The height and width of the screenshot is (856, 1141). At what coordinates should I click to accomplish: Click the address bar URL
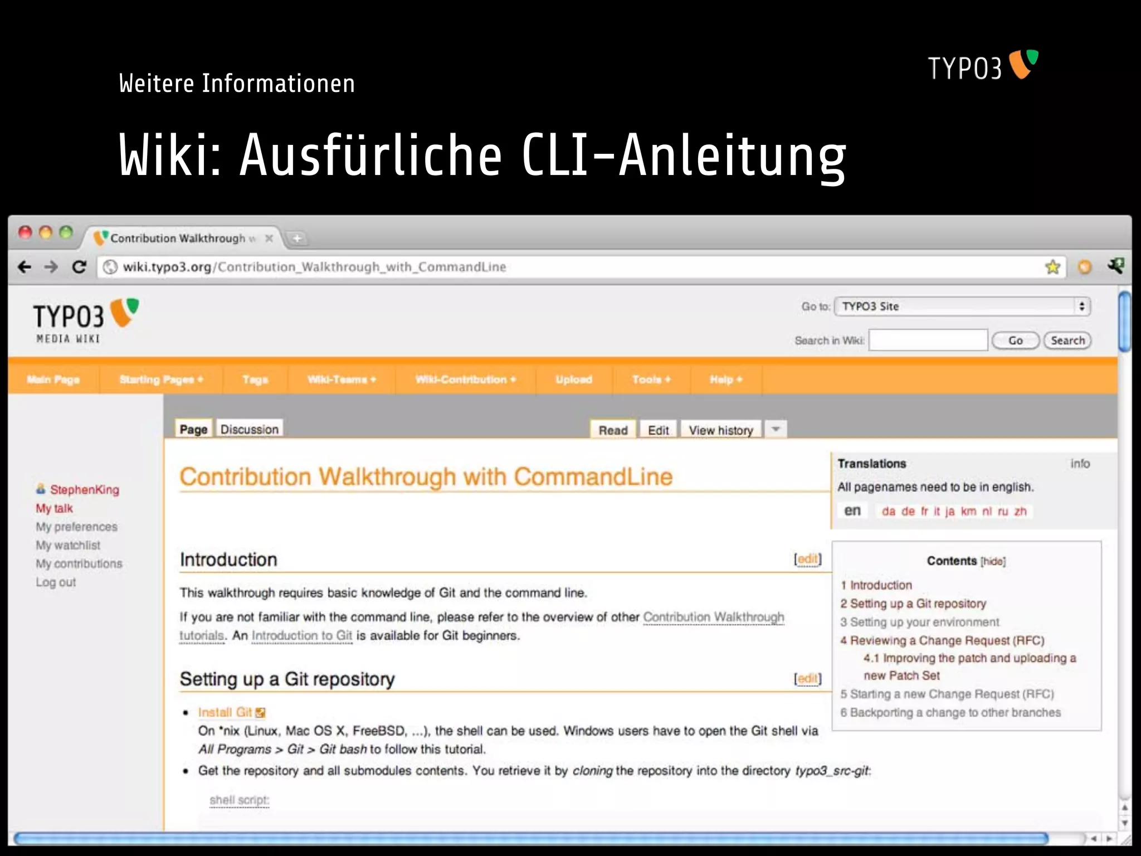click(x=314, y=267)
